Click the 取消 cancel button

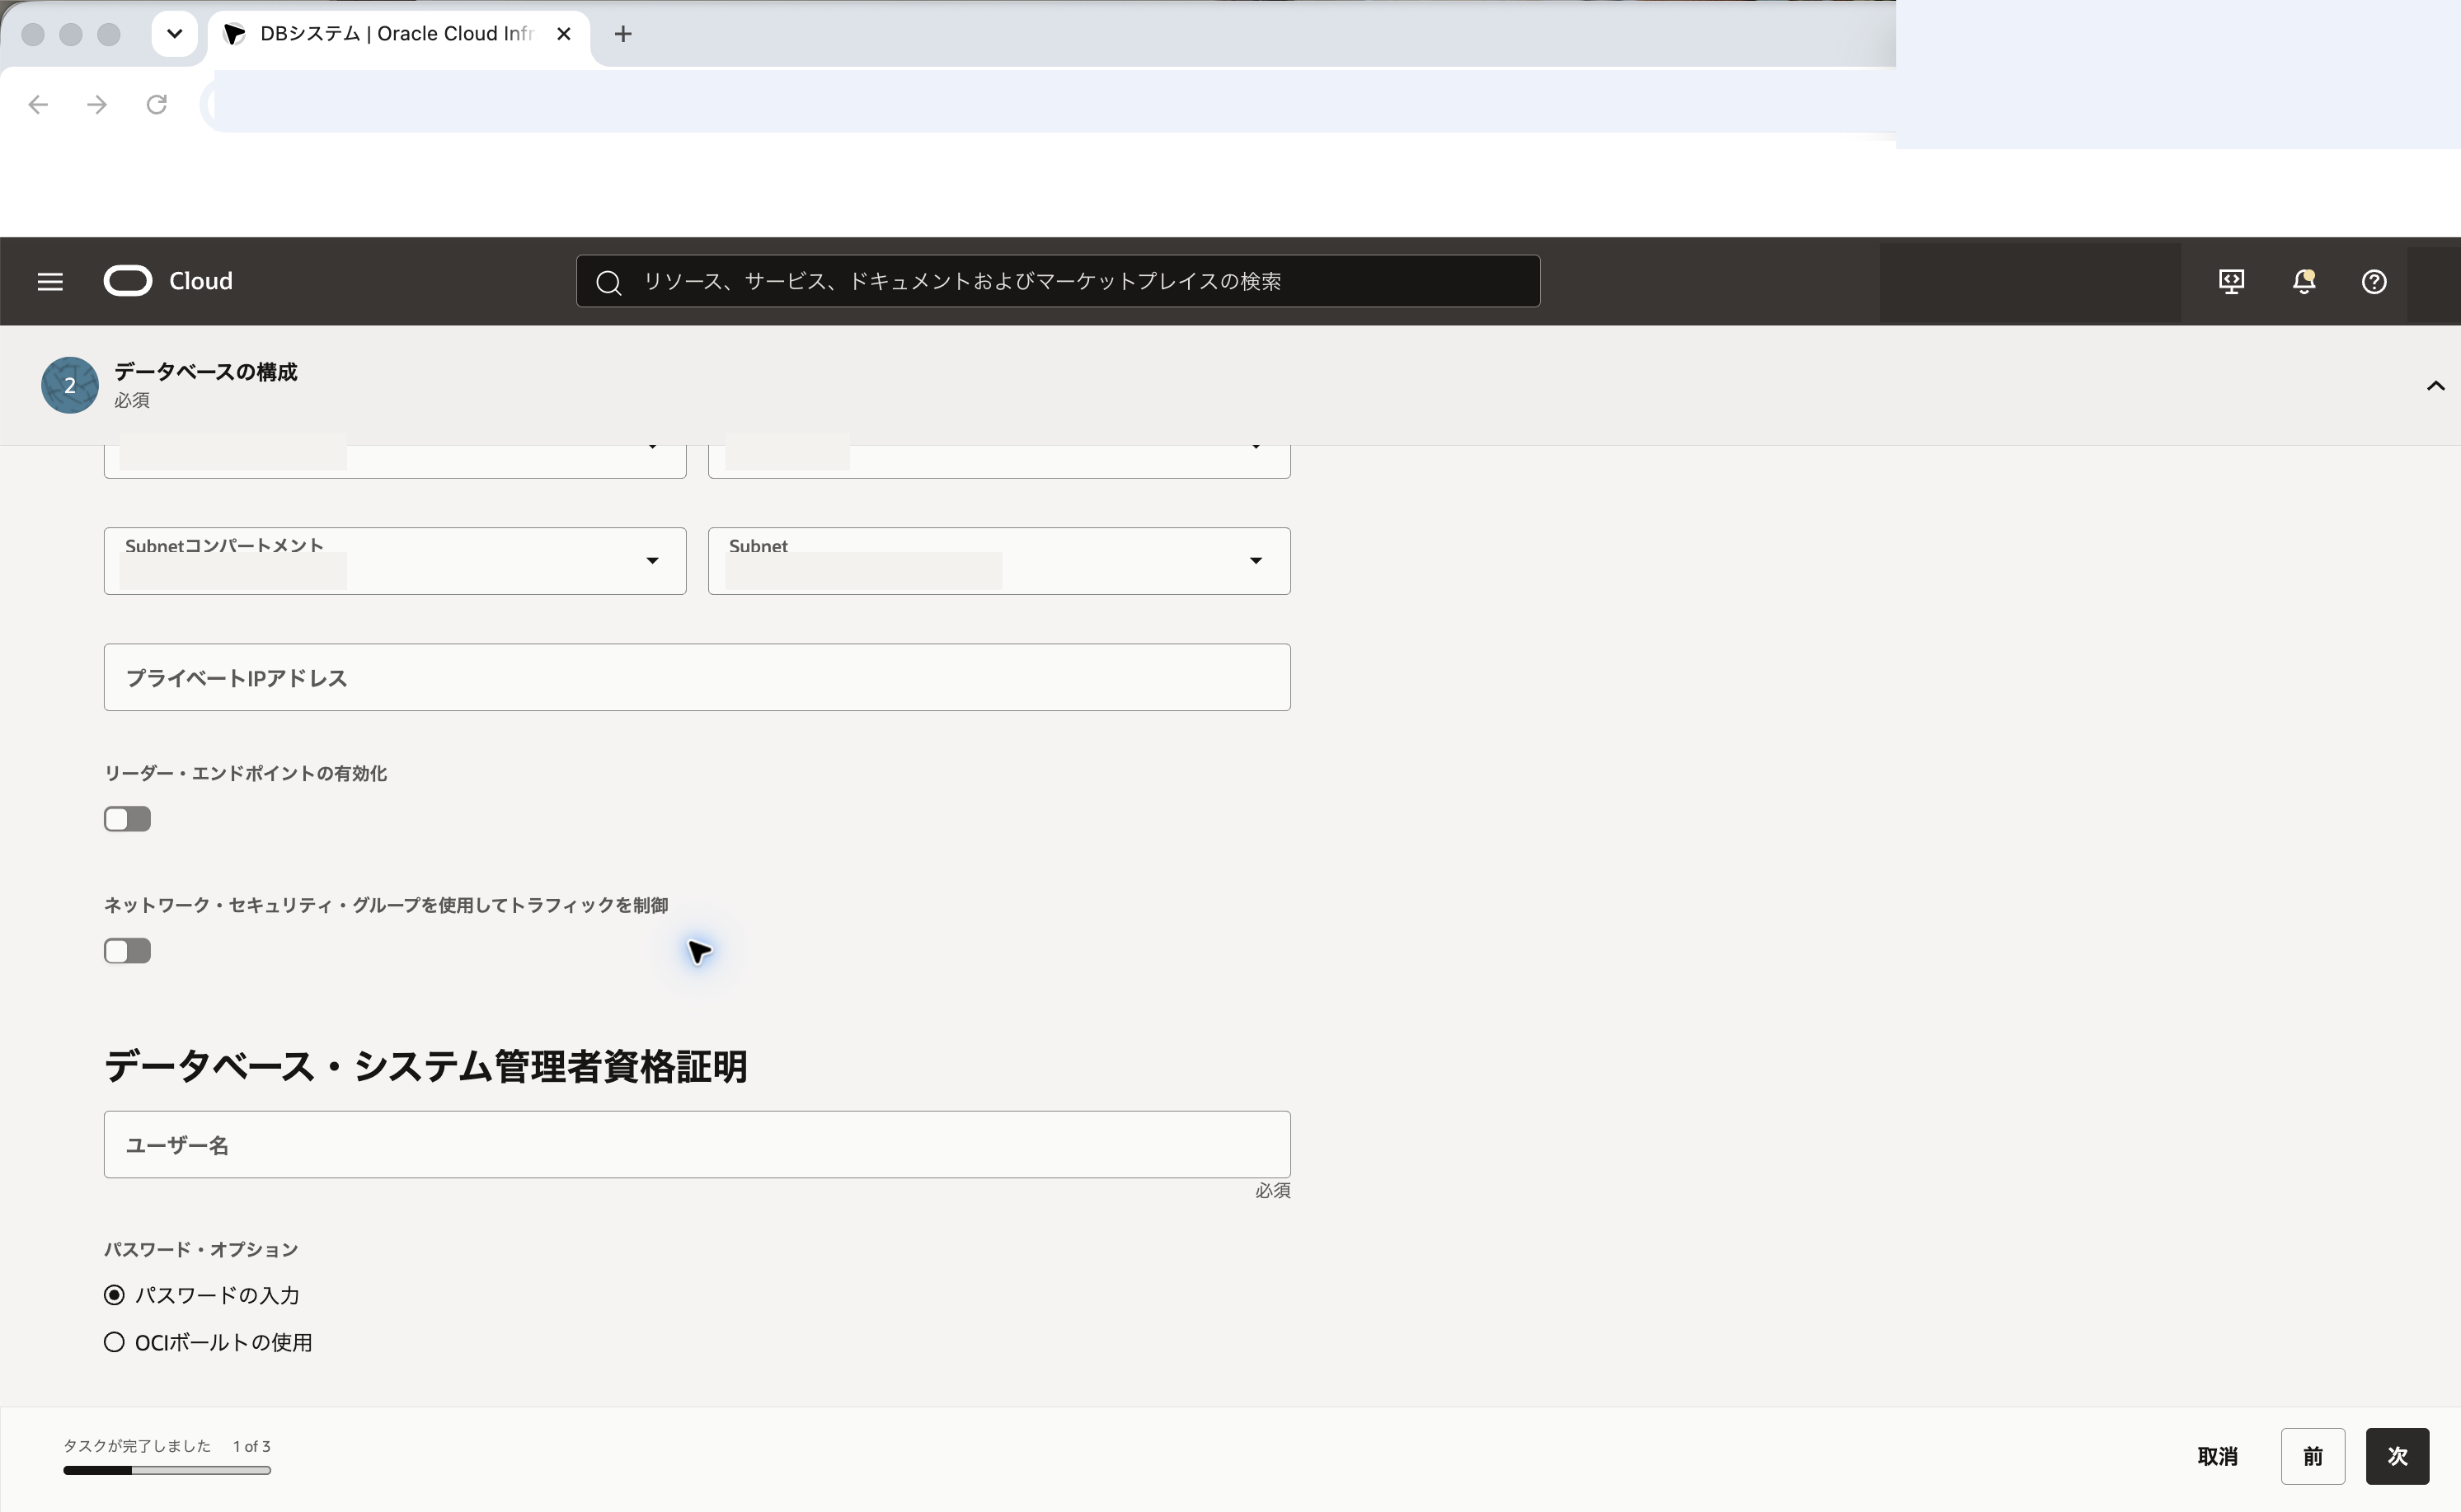pos(2217,1456)
